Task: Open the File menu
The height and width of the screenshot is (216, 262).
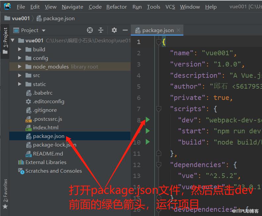Action: pos(21,7)
